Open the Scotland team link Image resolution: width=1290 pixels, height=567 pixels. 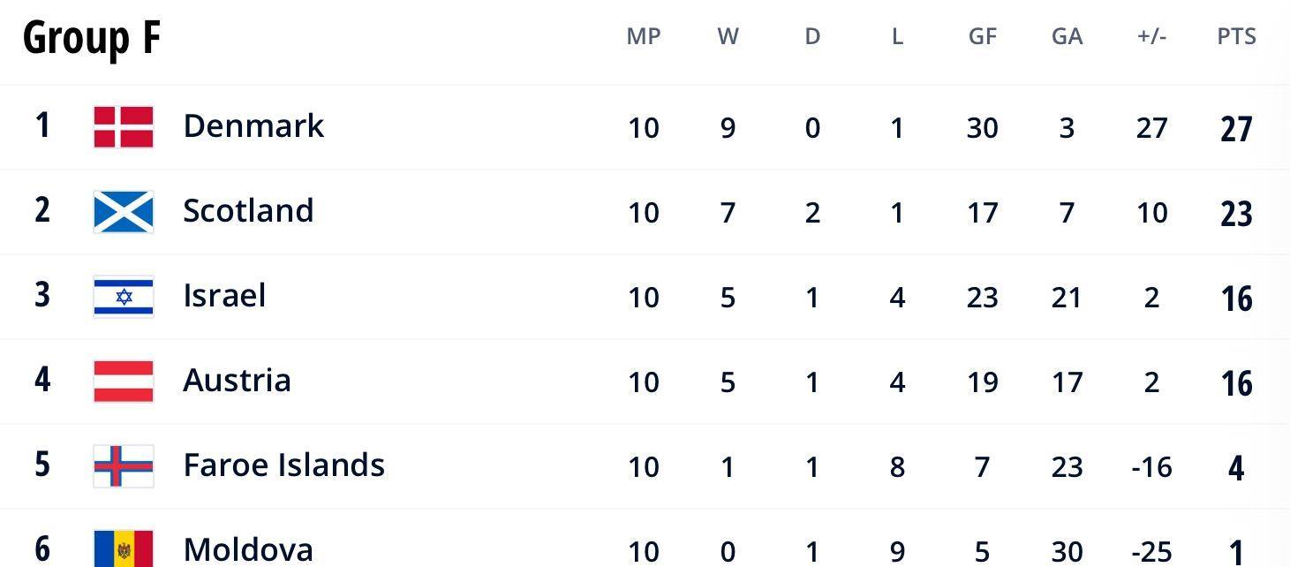pyautogui.click(x=248, y=211)
